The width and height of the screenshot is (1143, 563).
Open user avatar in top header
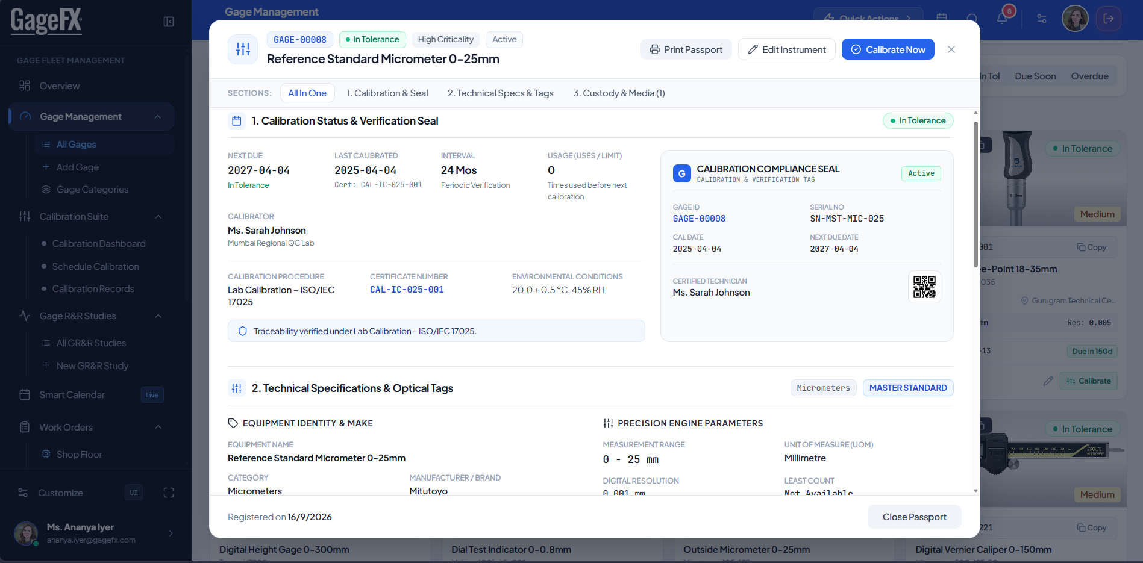pos(1075,19)
